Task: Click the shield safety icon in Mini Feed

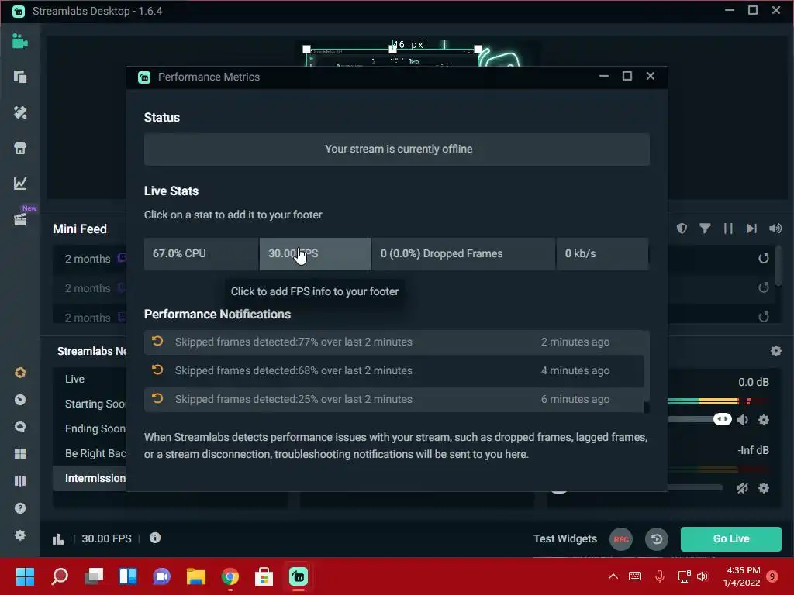Action: [x=682, y=229]
